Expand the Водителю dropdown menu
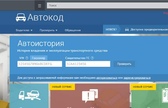 coord(24,30)
